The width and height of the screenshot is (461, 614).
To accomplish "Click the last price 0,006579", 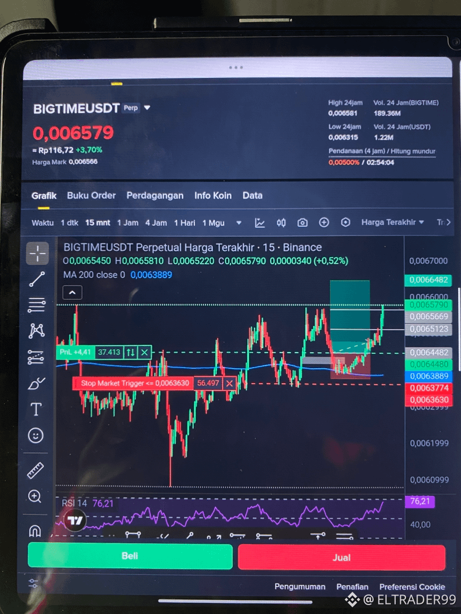I will click(x=73, y=133).
